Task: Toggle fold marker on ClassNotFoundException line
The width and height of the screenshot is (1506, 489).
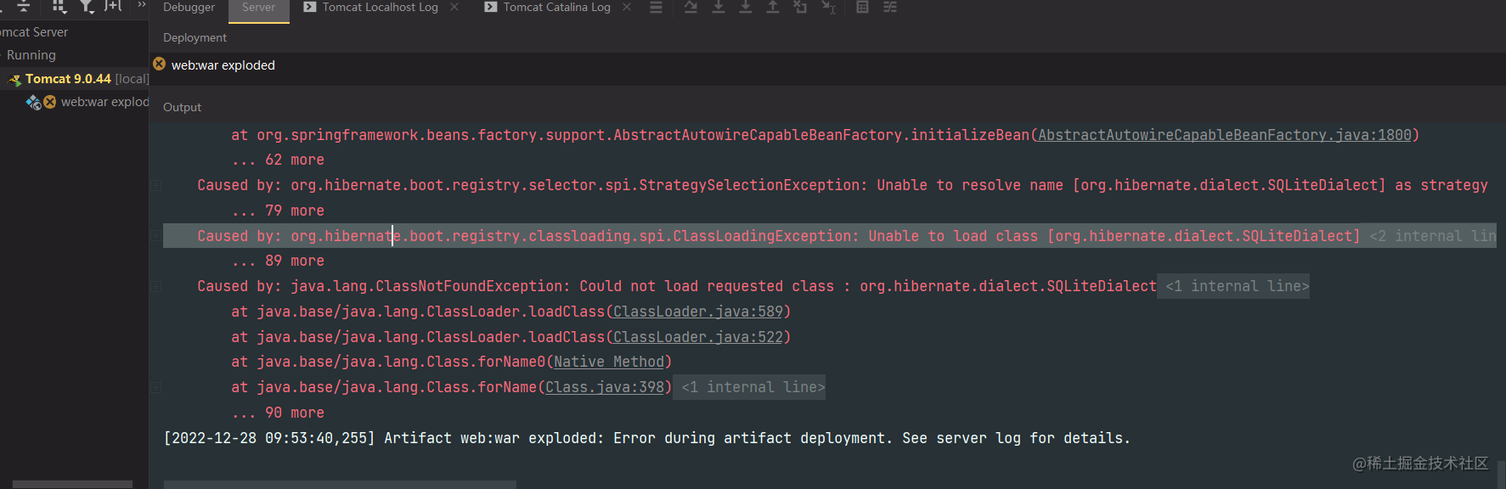Action: [x=156, y=286]
